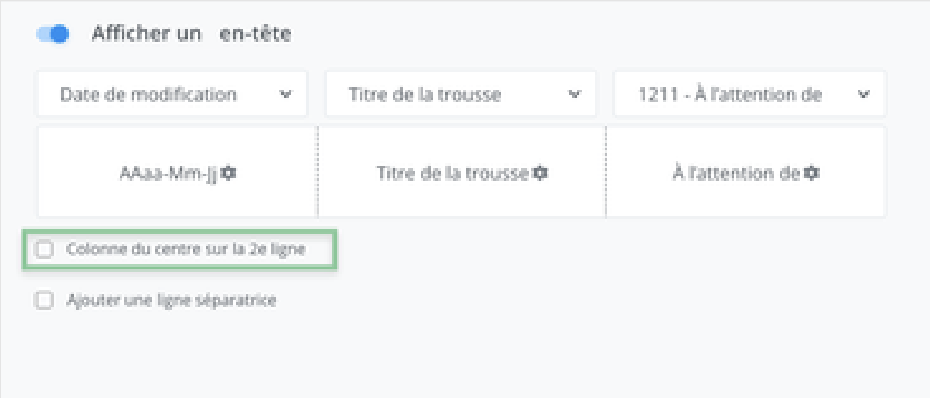Click the chevron arrow in Titre de la trousse box
The image size is (930, 398).
(575, 94)
